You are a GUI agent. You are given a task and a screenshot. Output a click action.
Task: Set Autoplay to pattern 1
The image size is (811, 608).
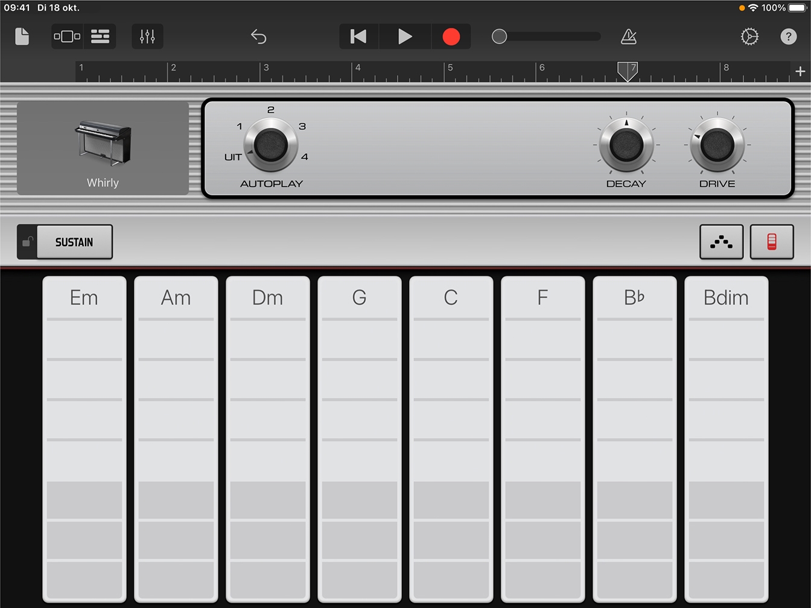click(239, 126)
